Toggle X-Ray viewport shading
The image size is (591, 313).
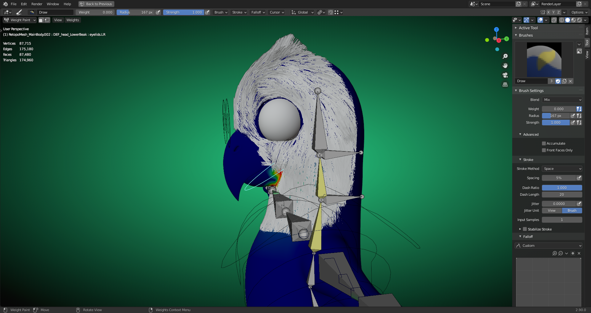click(x=554, y=20)
